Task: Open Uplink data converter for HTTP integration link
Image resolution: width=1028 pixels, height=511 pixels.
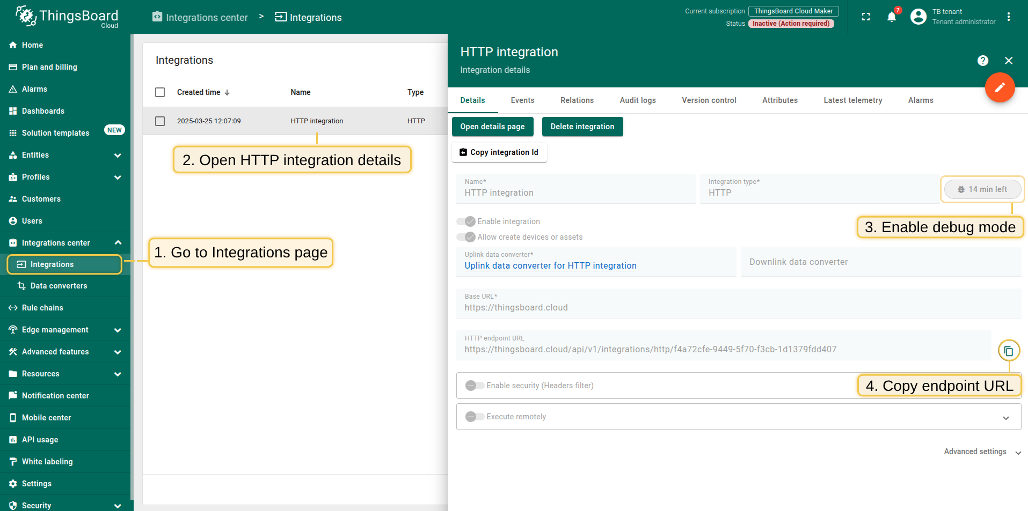Action: click(550, 266)
